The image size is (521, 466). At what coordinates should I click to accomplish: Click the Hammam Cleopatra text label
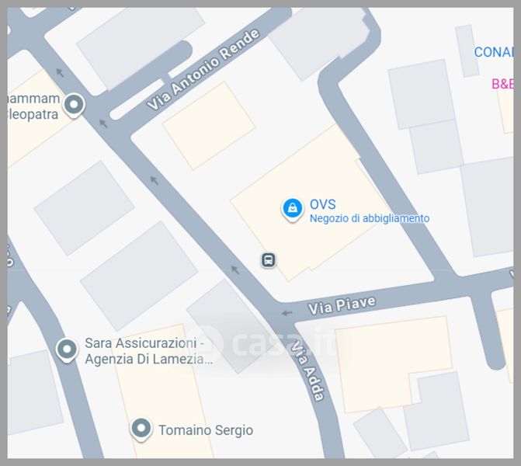[x=33, y=106]
